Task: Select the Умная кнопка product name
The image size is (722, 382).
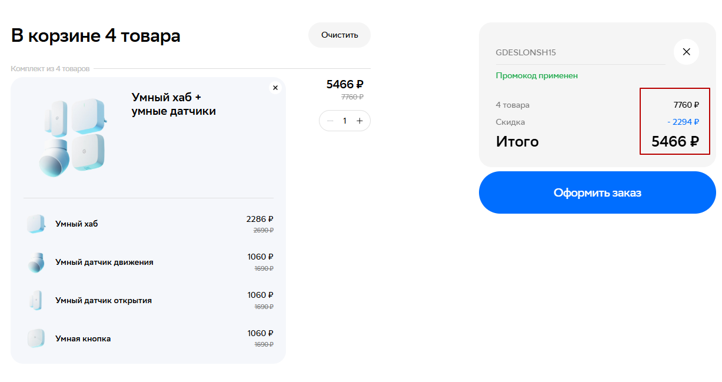Action: [83, 339]
